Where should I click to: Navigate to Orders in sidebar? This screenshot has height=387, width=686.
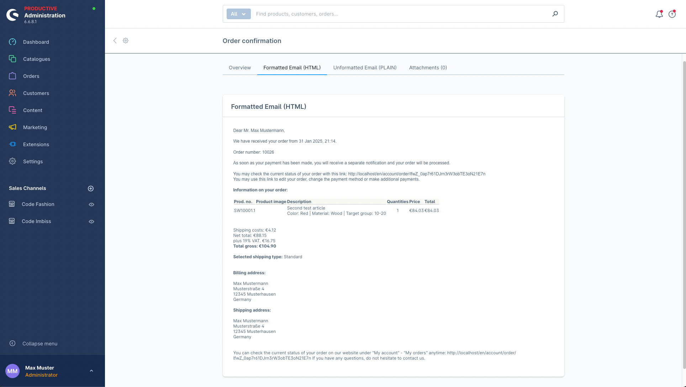[31, 76]
